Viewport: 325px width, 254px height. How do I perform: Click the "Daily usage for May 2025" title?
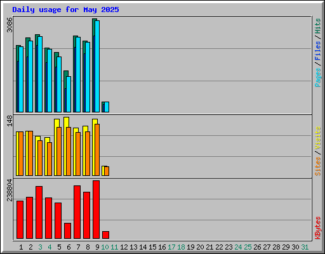click(x=65, y=10)
